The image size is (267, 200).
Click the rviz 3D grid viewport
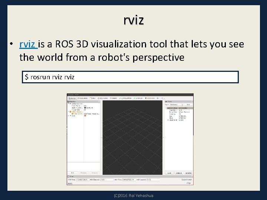tap(132, 137)
